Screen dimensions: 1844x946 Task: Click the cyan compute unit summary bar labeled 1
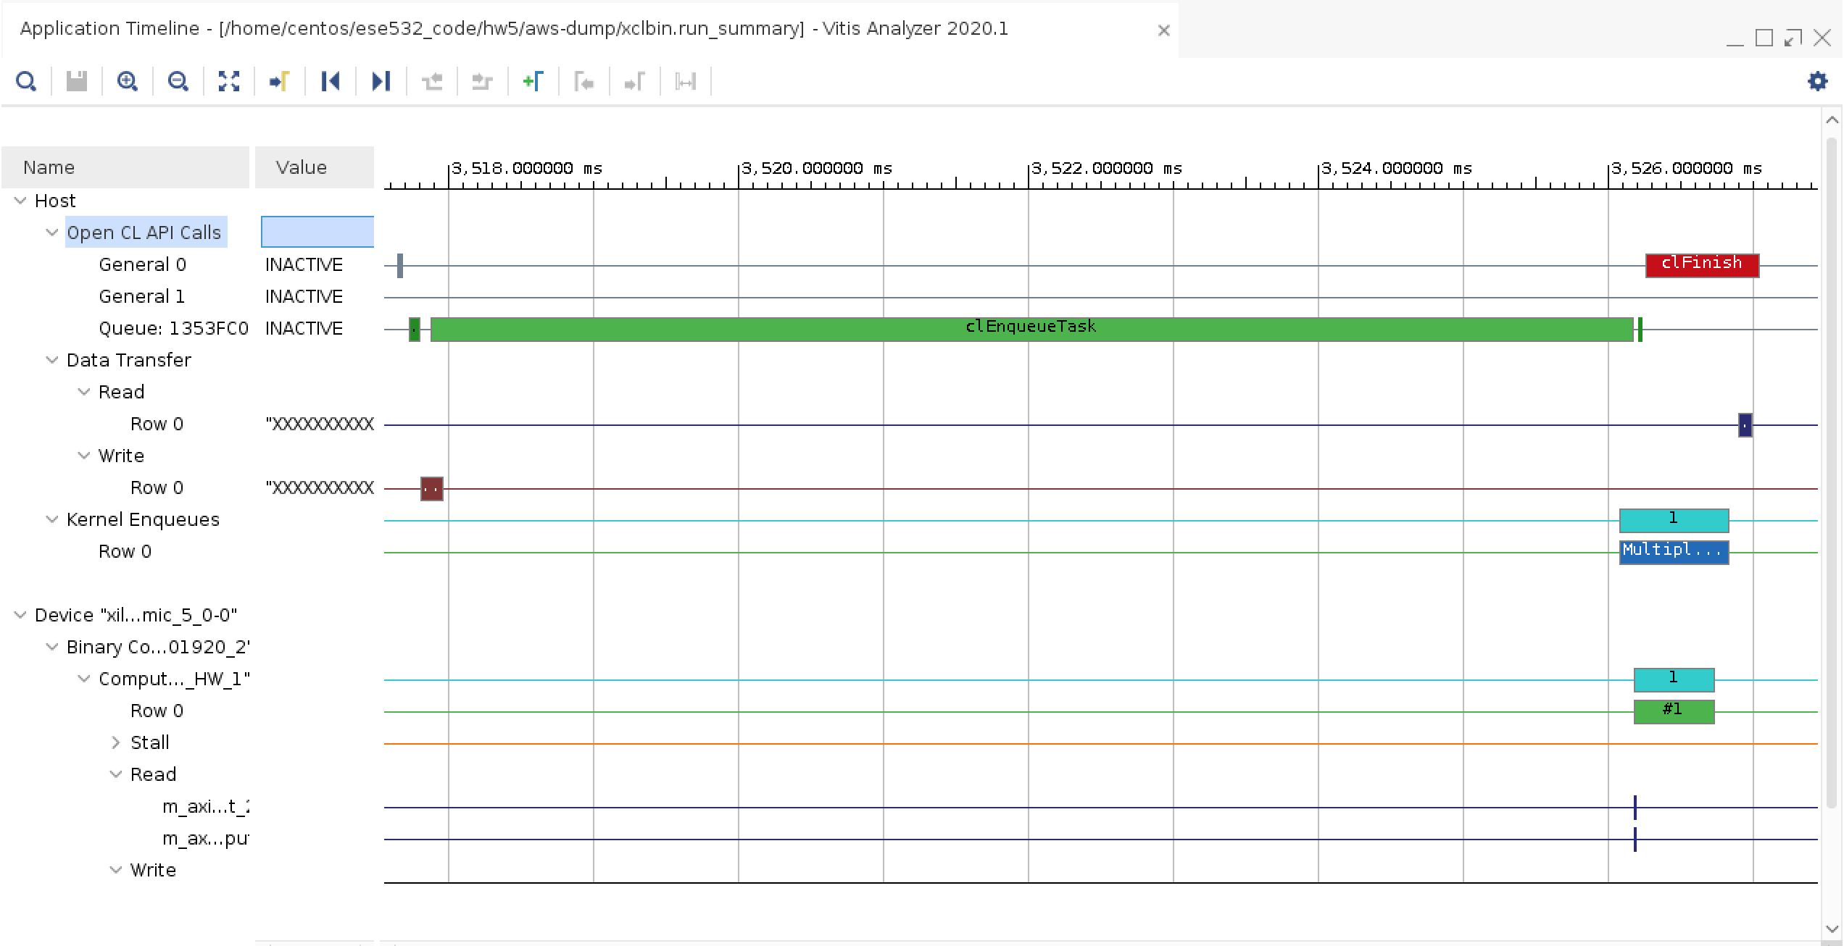tap(1674, 679)
